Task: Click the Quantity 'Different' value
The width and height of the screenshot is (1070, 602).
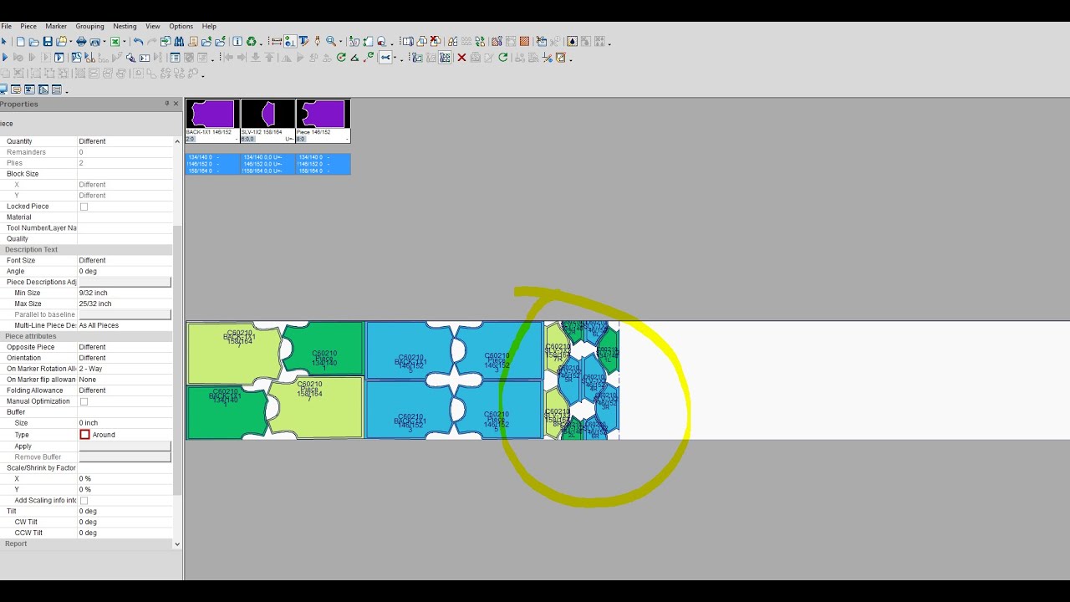Action: tap(125, 141)
